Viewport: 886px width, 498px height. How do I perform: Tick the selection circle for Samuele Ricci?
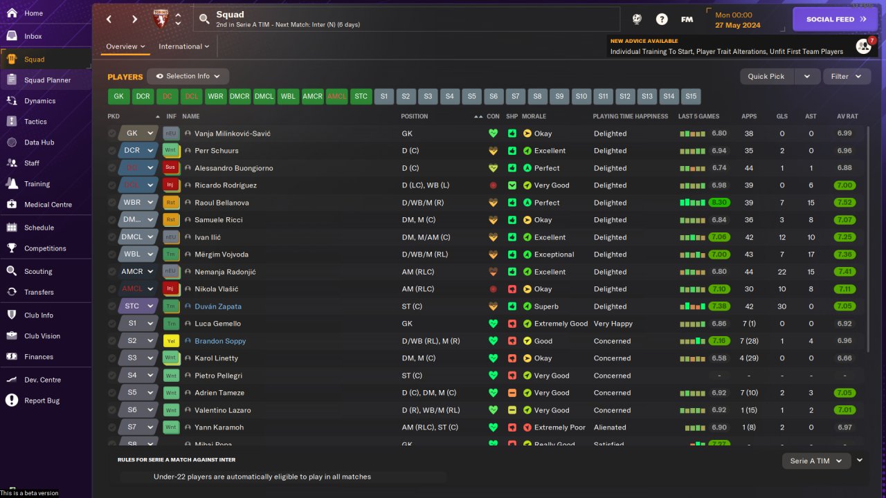point(112,220)
